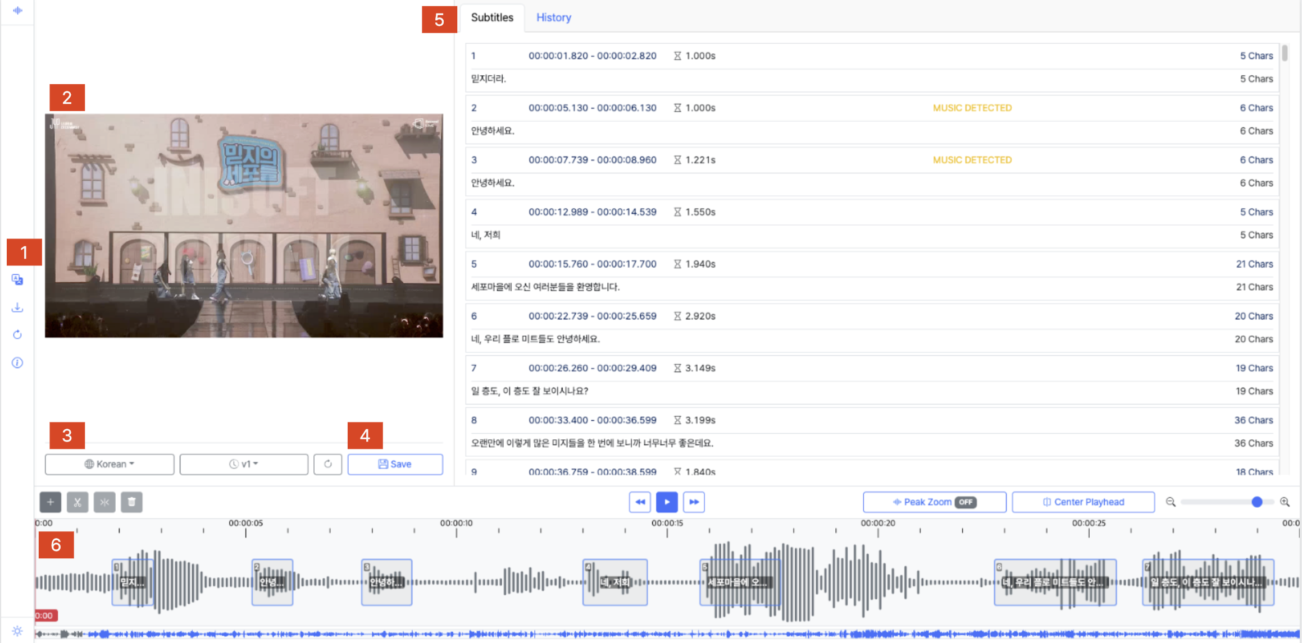This screenshot has height=643, width=1302.
Task: Open the translate icon in left sidebar
Action: (17, 279)
